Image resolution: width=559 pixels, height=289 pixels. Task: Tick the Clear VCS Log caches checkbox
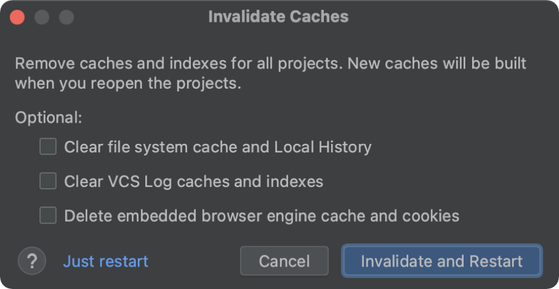click(48, 181)
